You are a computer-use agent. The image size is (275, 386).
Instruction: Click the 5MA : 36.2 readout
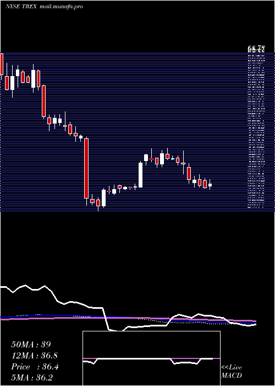[32, 377]
